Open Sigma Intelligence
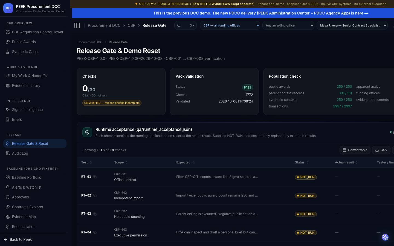 [x=35, y=110]
